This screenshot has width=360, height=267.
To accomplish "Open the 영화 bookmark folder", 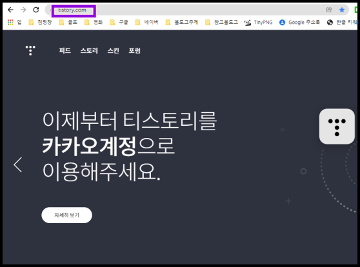I will pyautogui.click(x=94, y=23).
